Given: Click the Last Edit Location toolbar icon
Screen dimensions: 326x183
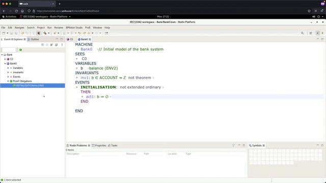Looking at the screenshot, I should pyautogui.click(x=79, y=33).
